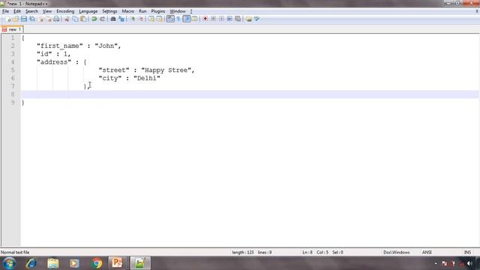Click the Stop Recording macro icon
The image size is (480, 270).
pos(213,19)
